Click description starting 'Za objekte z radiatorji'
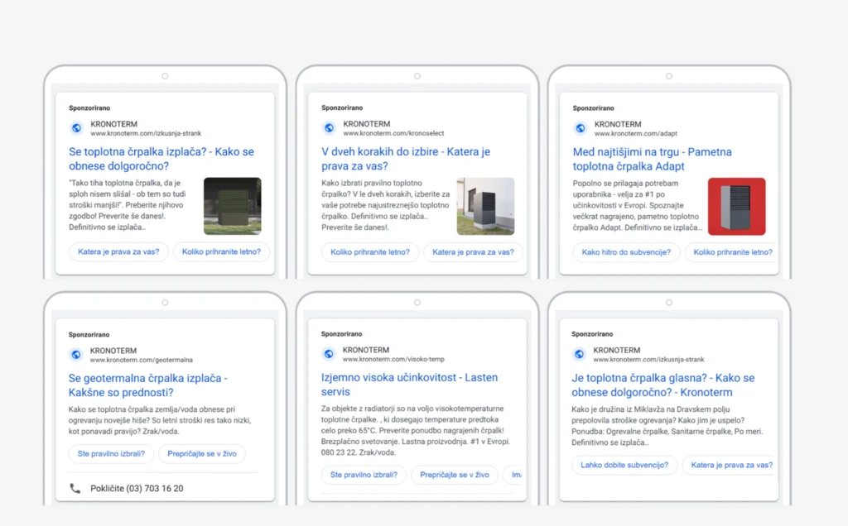Image resolution: width=848 pixels, height=526 pixels. (x=416, y=430)
